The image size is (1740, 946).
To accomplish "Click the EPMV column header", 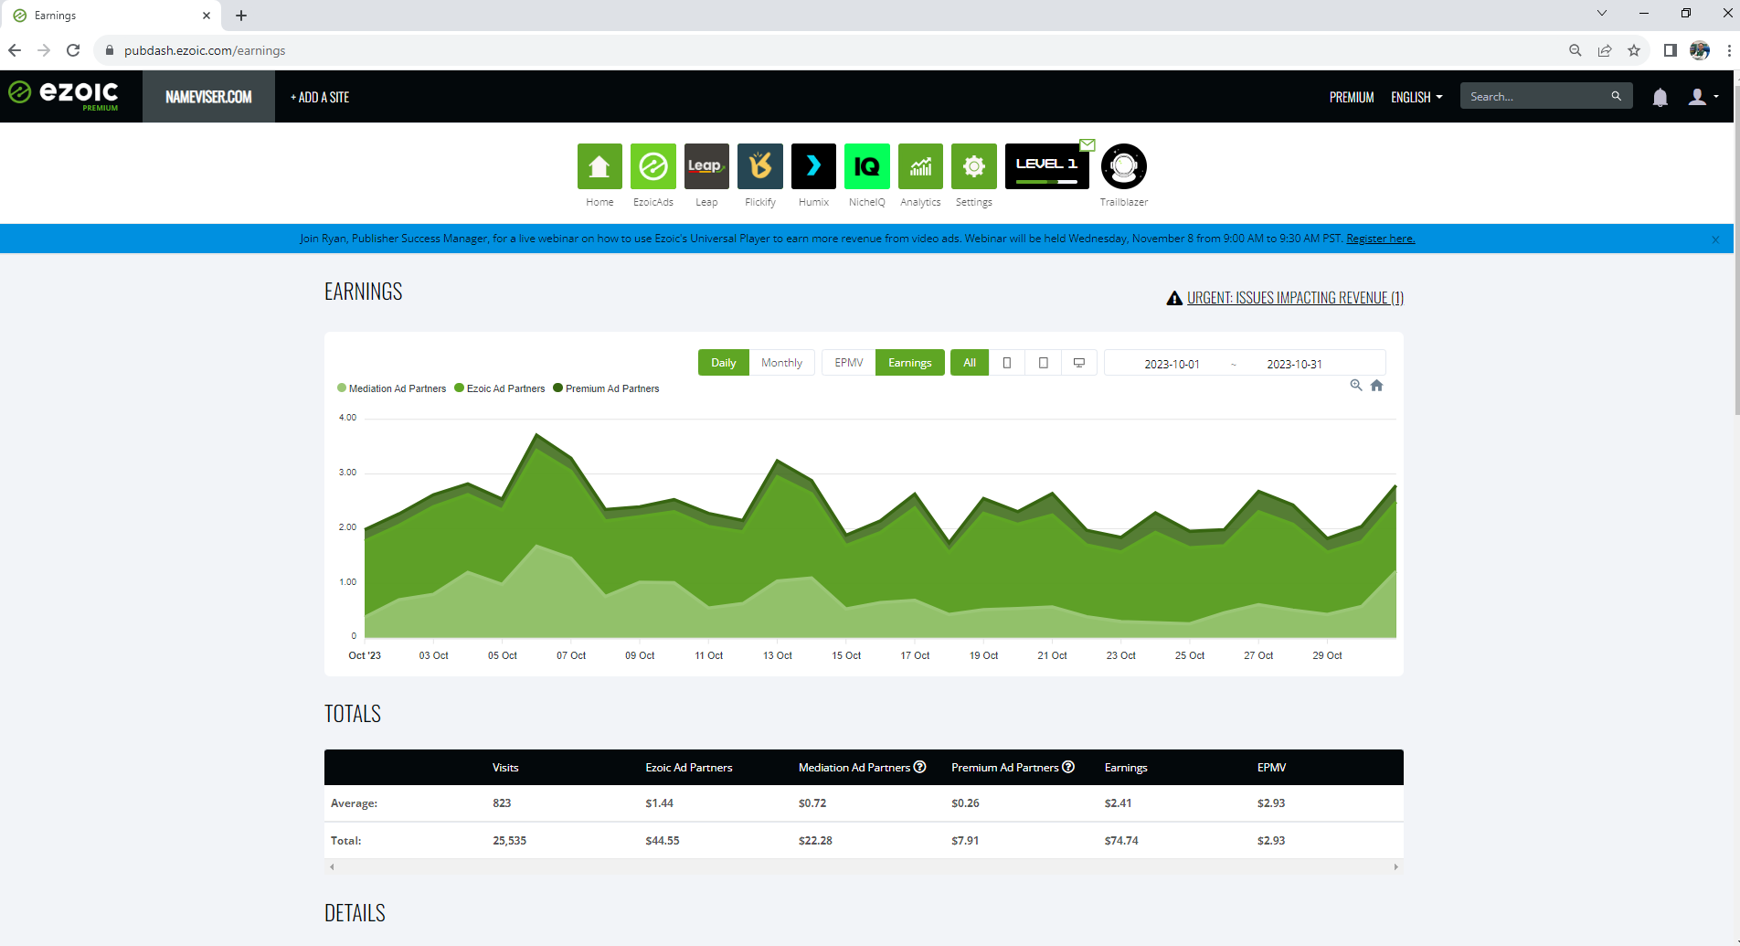I will coord(1271,767).
